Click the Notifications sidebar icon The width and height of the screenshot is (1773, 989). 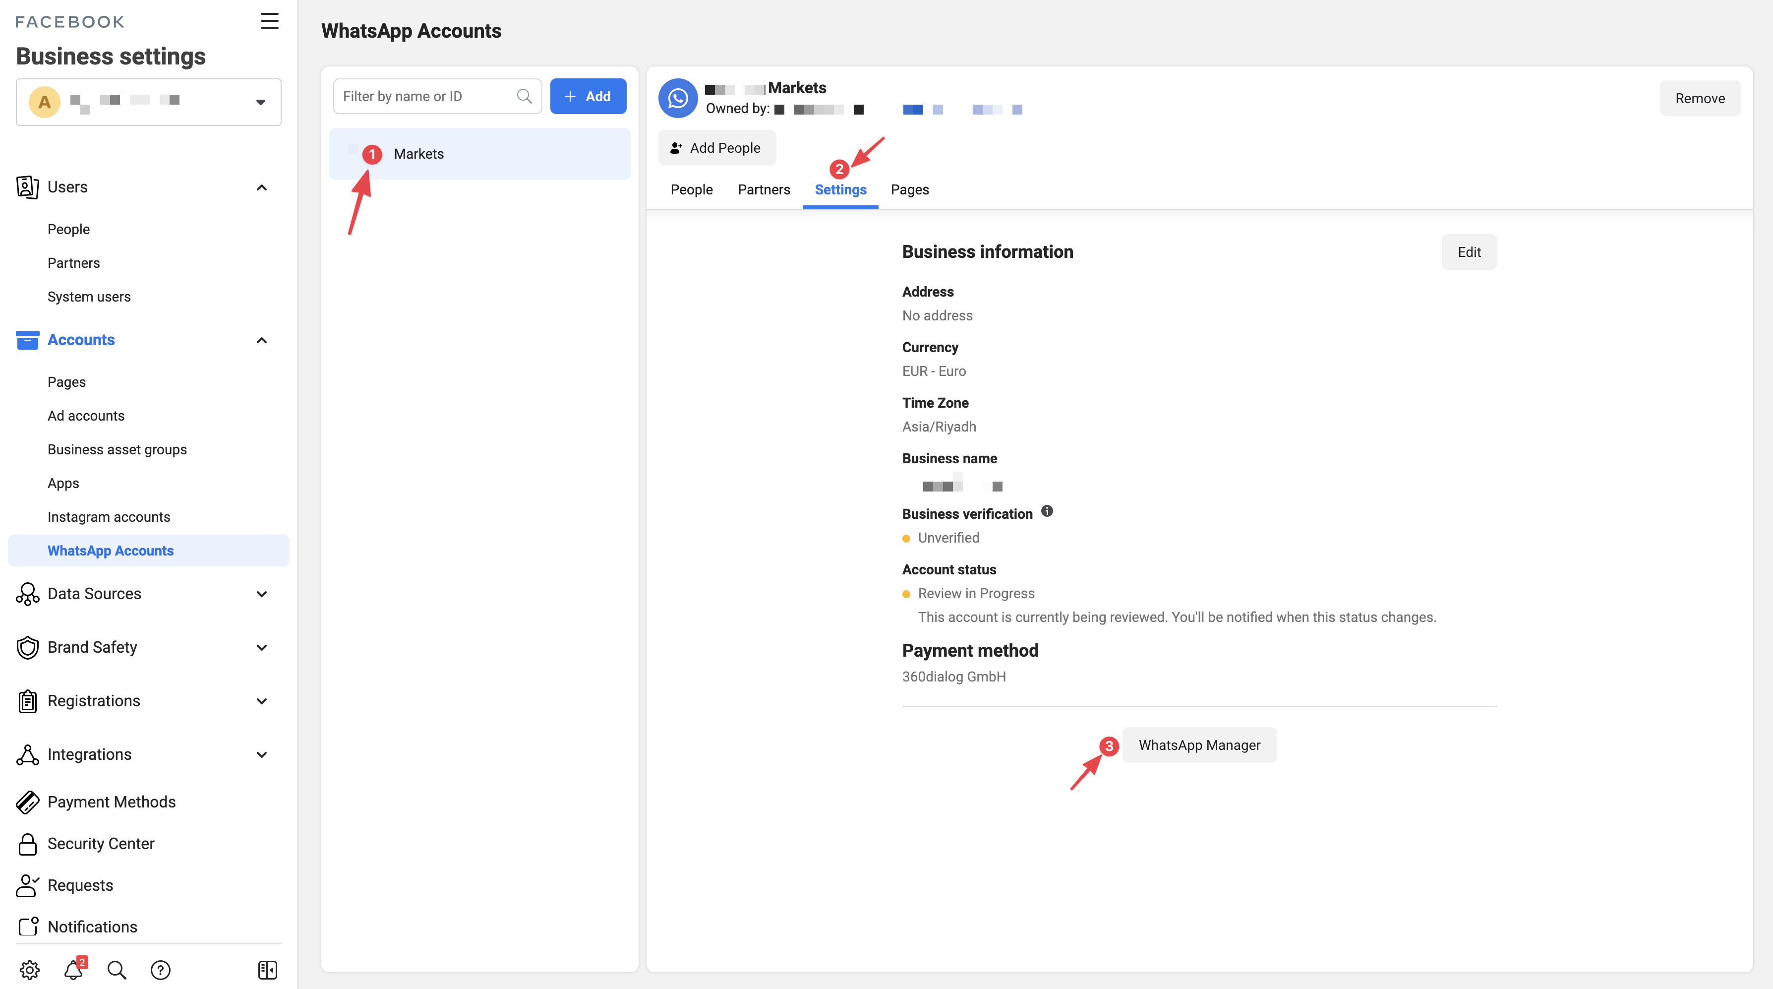[28, 927]
